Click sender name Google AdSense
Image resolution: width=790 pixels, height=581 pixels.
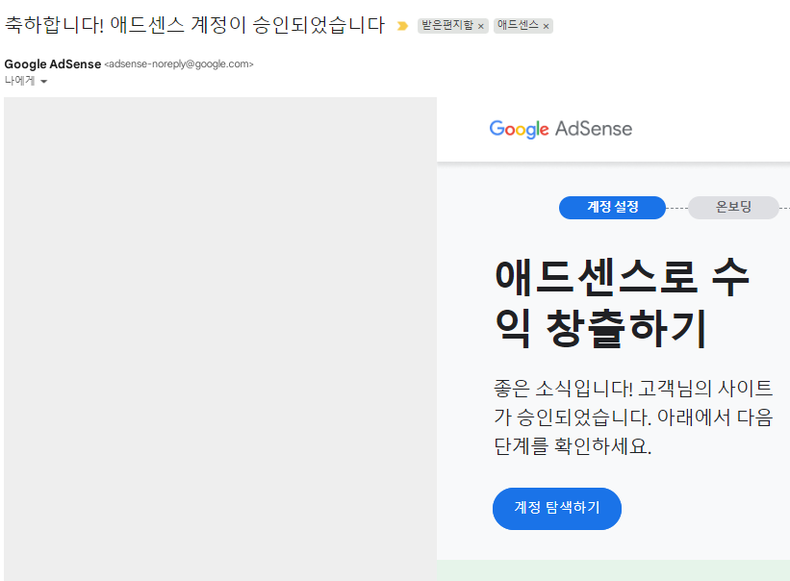pos(52,63)
